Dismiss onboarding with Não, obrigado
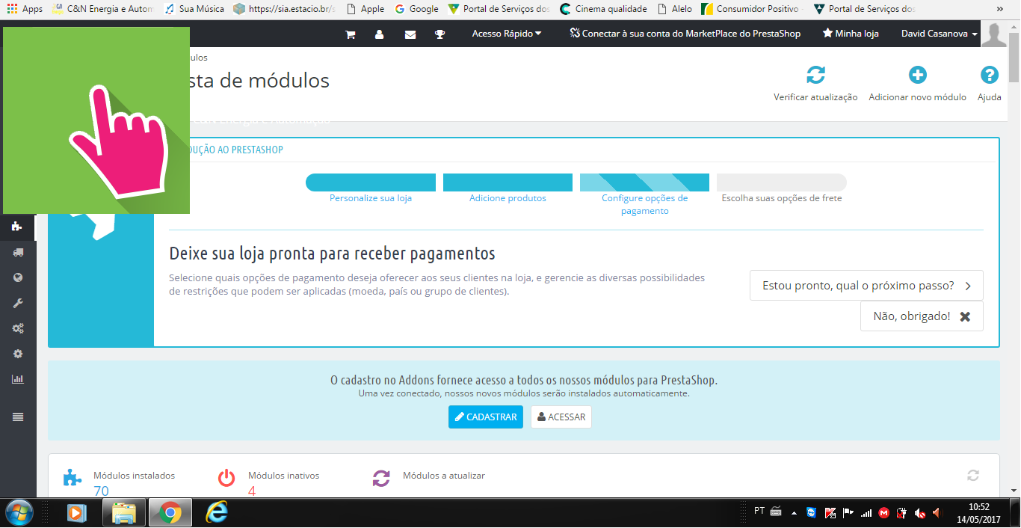Screen dimensions: 1021x528 (x=922, y=316)
